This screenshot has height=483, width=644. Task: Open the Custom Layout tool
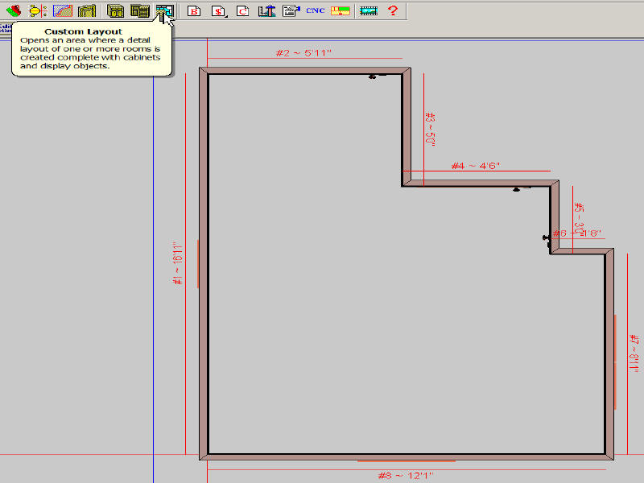164,11
